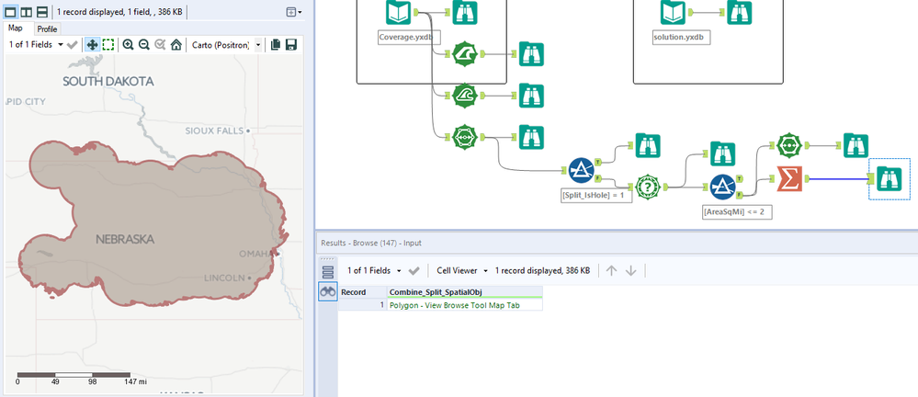
Task: Select Browse tool beside Coverage.yxdb input
Action: coord(465,12)
